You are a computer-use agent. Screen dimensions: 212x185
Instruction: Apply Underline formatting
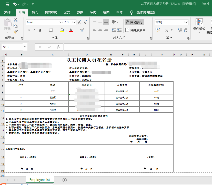point(40,30)
